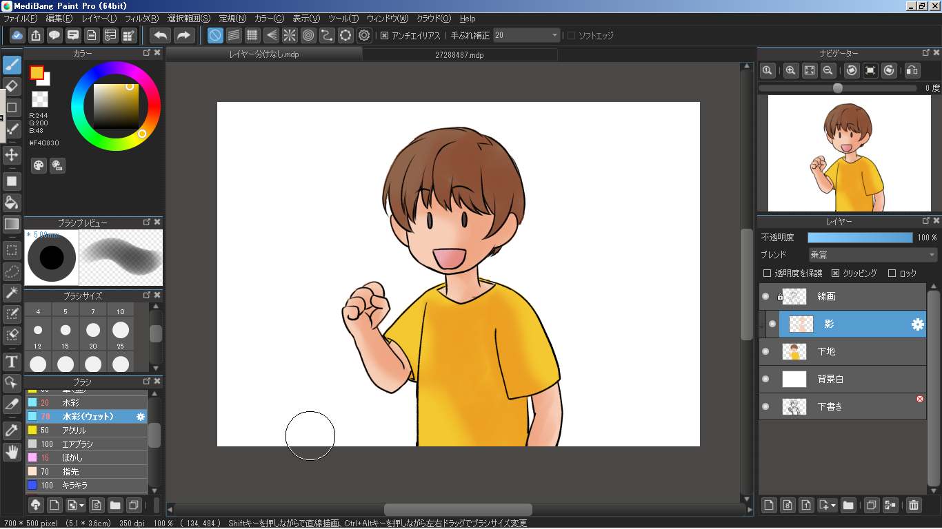Select the 指先 brush
The height and width of the screenshot is (529, 942).
point(86,471)
